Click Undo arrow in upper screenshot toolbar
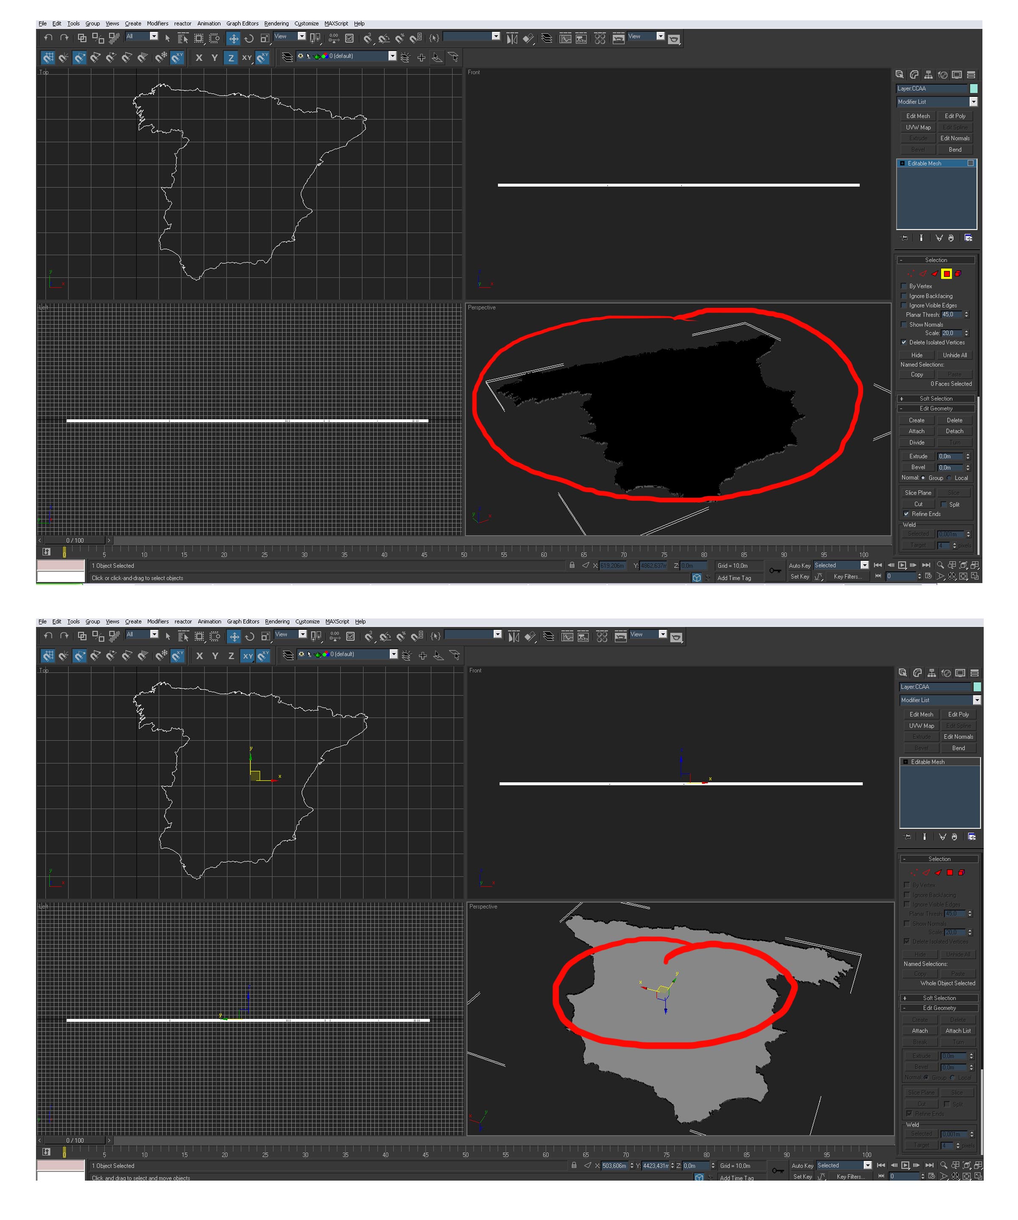 [48, 38]
